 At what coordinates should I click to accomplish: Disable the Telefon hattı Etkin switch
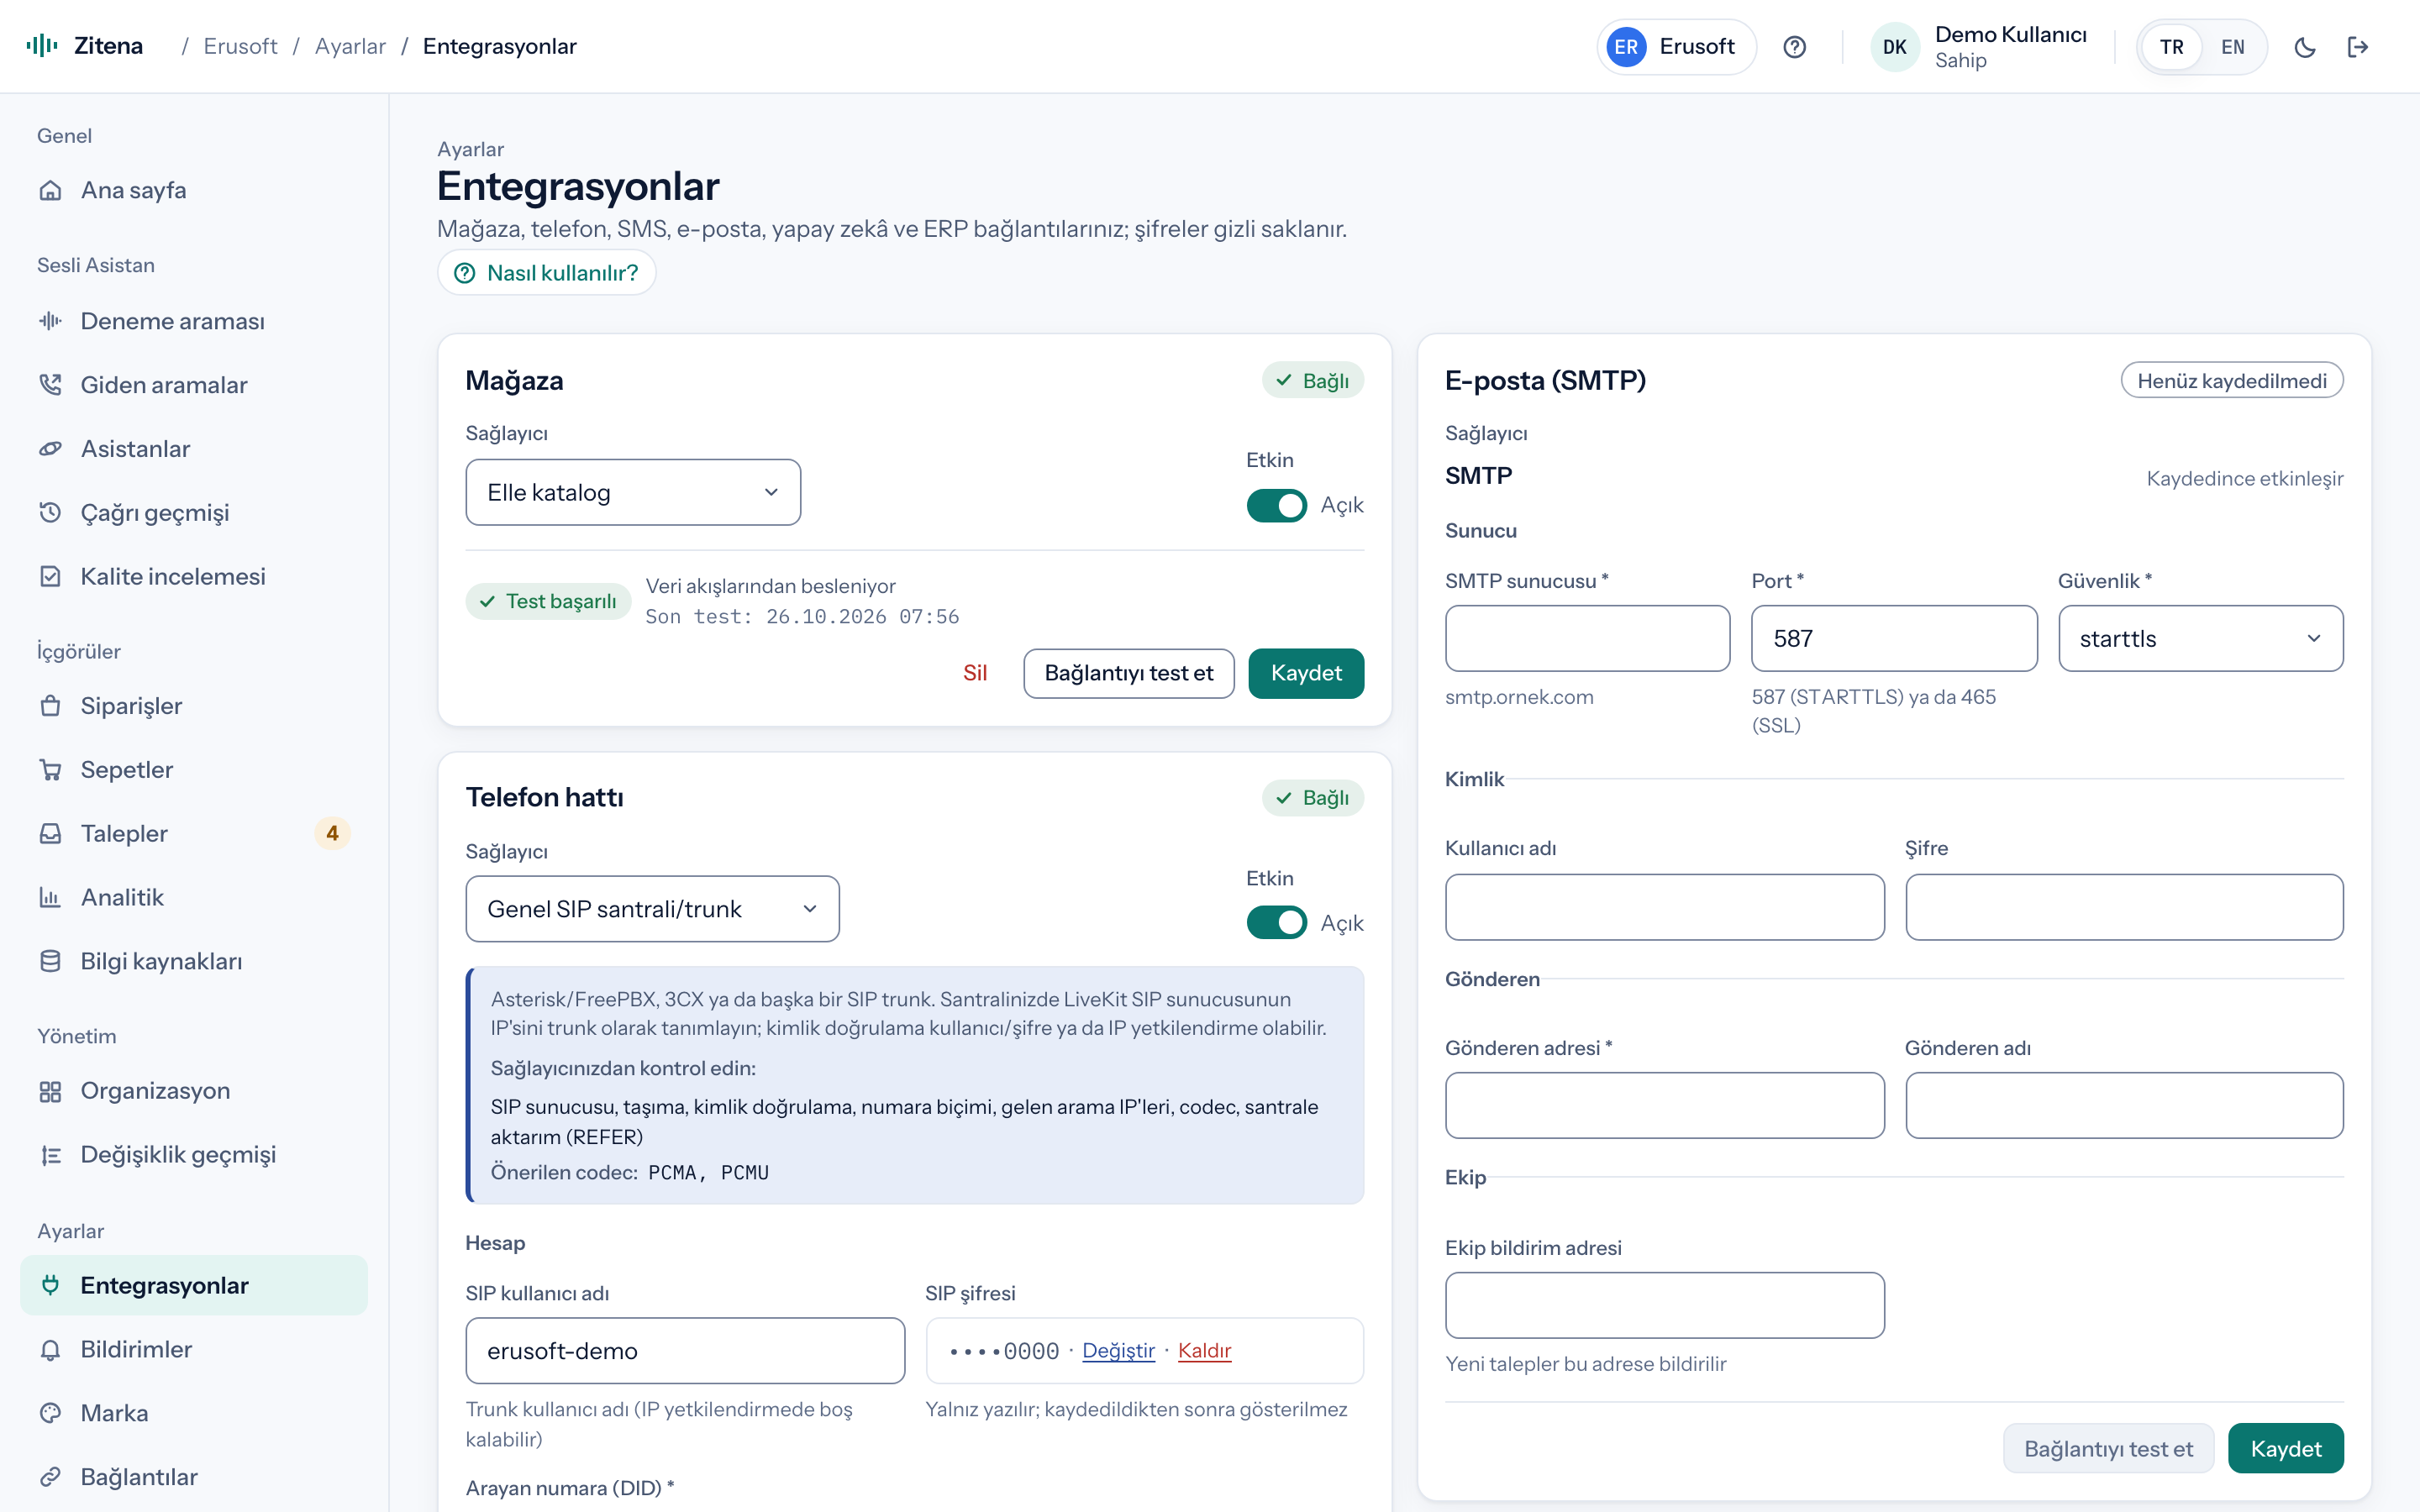tap(1276, 922)
